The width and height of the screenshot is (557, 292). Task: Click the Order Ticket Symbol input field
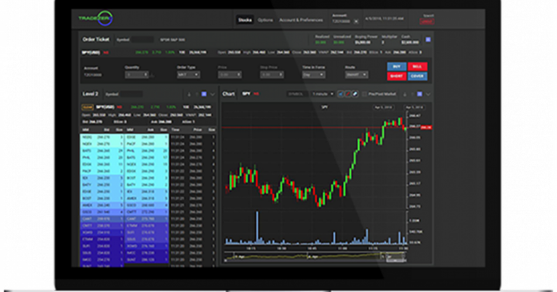[x=142, y=39]
